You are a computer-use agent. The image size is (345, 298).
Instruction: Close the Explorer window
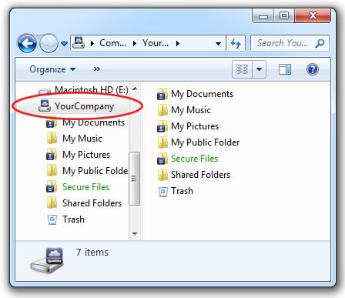coord(313,15)
